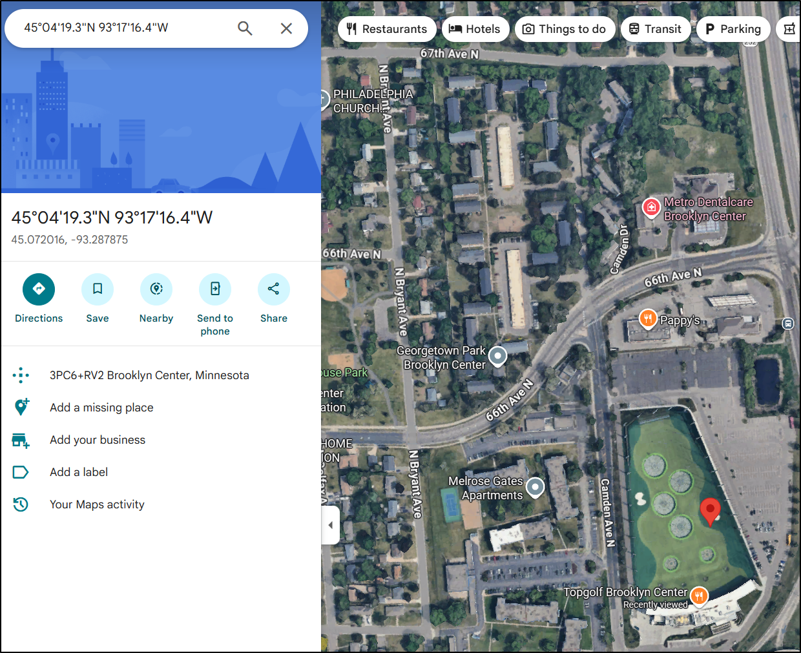Click the red dropped pin on map
This screenshot has height=653, width=801.
[710, 512]
